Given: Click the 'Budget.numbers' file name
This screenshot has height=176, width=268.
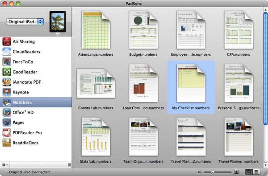Looking at the screenshot, I should point(143,54).
